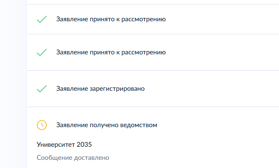Click the yellow clock pending status icon
This screenshot has width=279, height=168.
[42, 125]
